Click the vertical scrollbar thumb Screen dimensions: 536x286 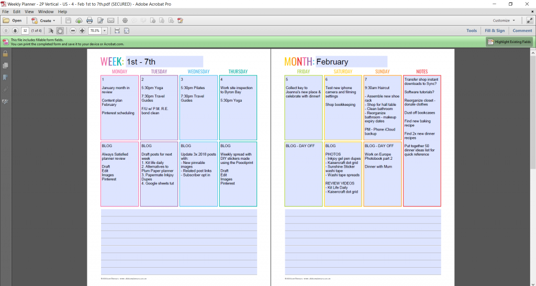pos(533,111)
